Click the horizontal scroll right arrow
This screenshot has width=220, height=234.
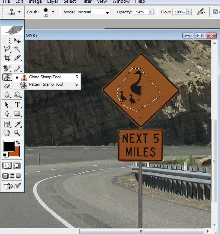tap(208, 231)
